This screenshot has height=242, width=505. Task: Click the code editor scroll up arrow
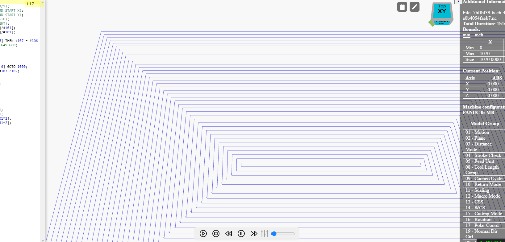43,2
